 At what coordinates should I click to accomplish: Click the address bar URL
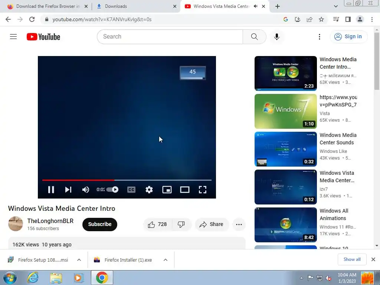102,19
